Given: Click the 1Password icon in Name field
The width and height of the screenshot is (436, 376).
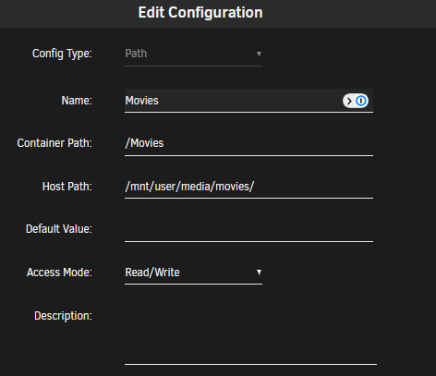Looking at the screenshot, I should (356, 101).
